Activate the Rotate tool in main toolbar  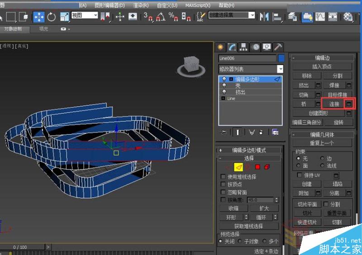pos(52,17)
